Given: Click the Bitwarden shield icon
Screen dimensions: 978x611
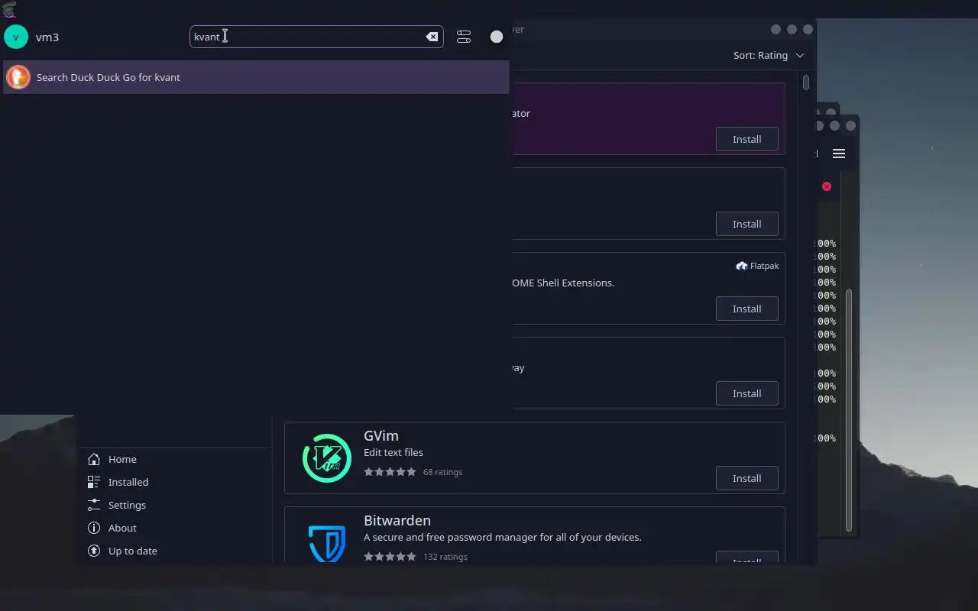Looking at the screenshot, I should tap(327, 543).
